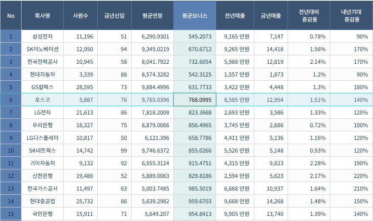This screenshot has width=373, height=221.
Task: Select the change rate cell 0.78%
Action: [309, 36]
